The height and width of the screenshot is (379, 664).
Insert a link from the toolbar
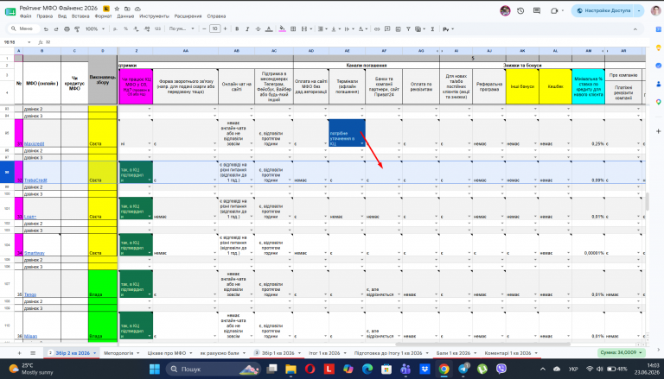click(377, 28)
